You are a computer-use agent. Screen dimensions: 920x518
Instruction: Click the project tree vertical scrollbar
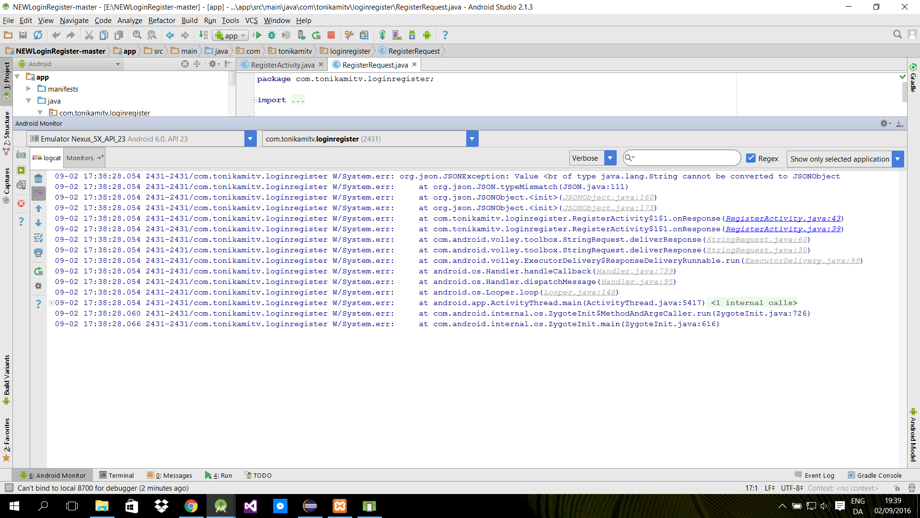click(x=232, y=78)
